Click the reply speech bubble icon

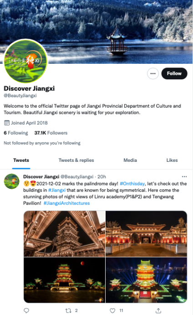[26, 310]
